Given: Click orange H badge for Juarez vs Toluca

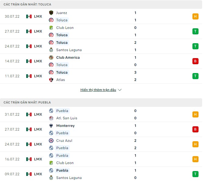Looking at the screenshot, I should (x=195, y=16).
